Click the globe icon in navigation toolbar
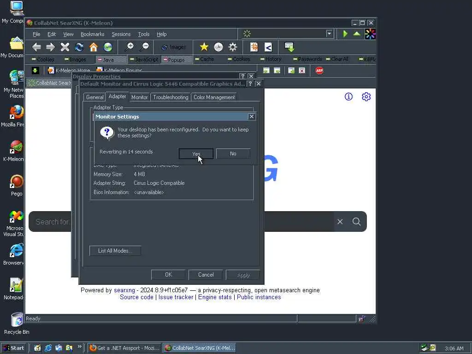The image size is (472, 354). pos(108,47)
